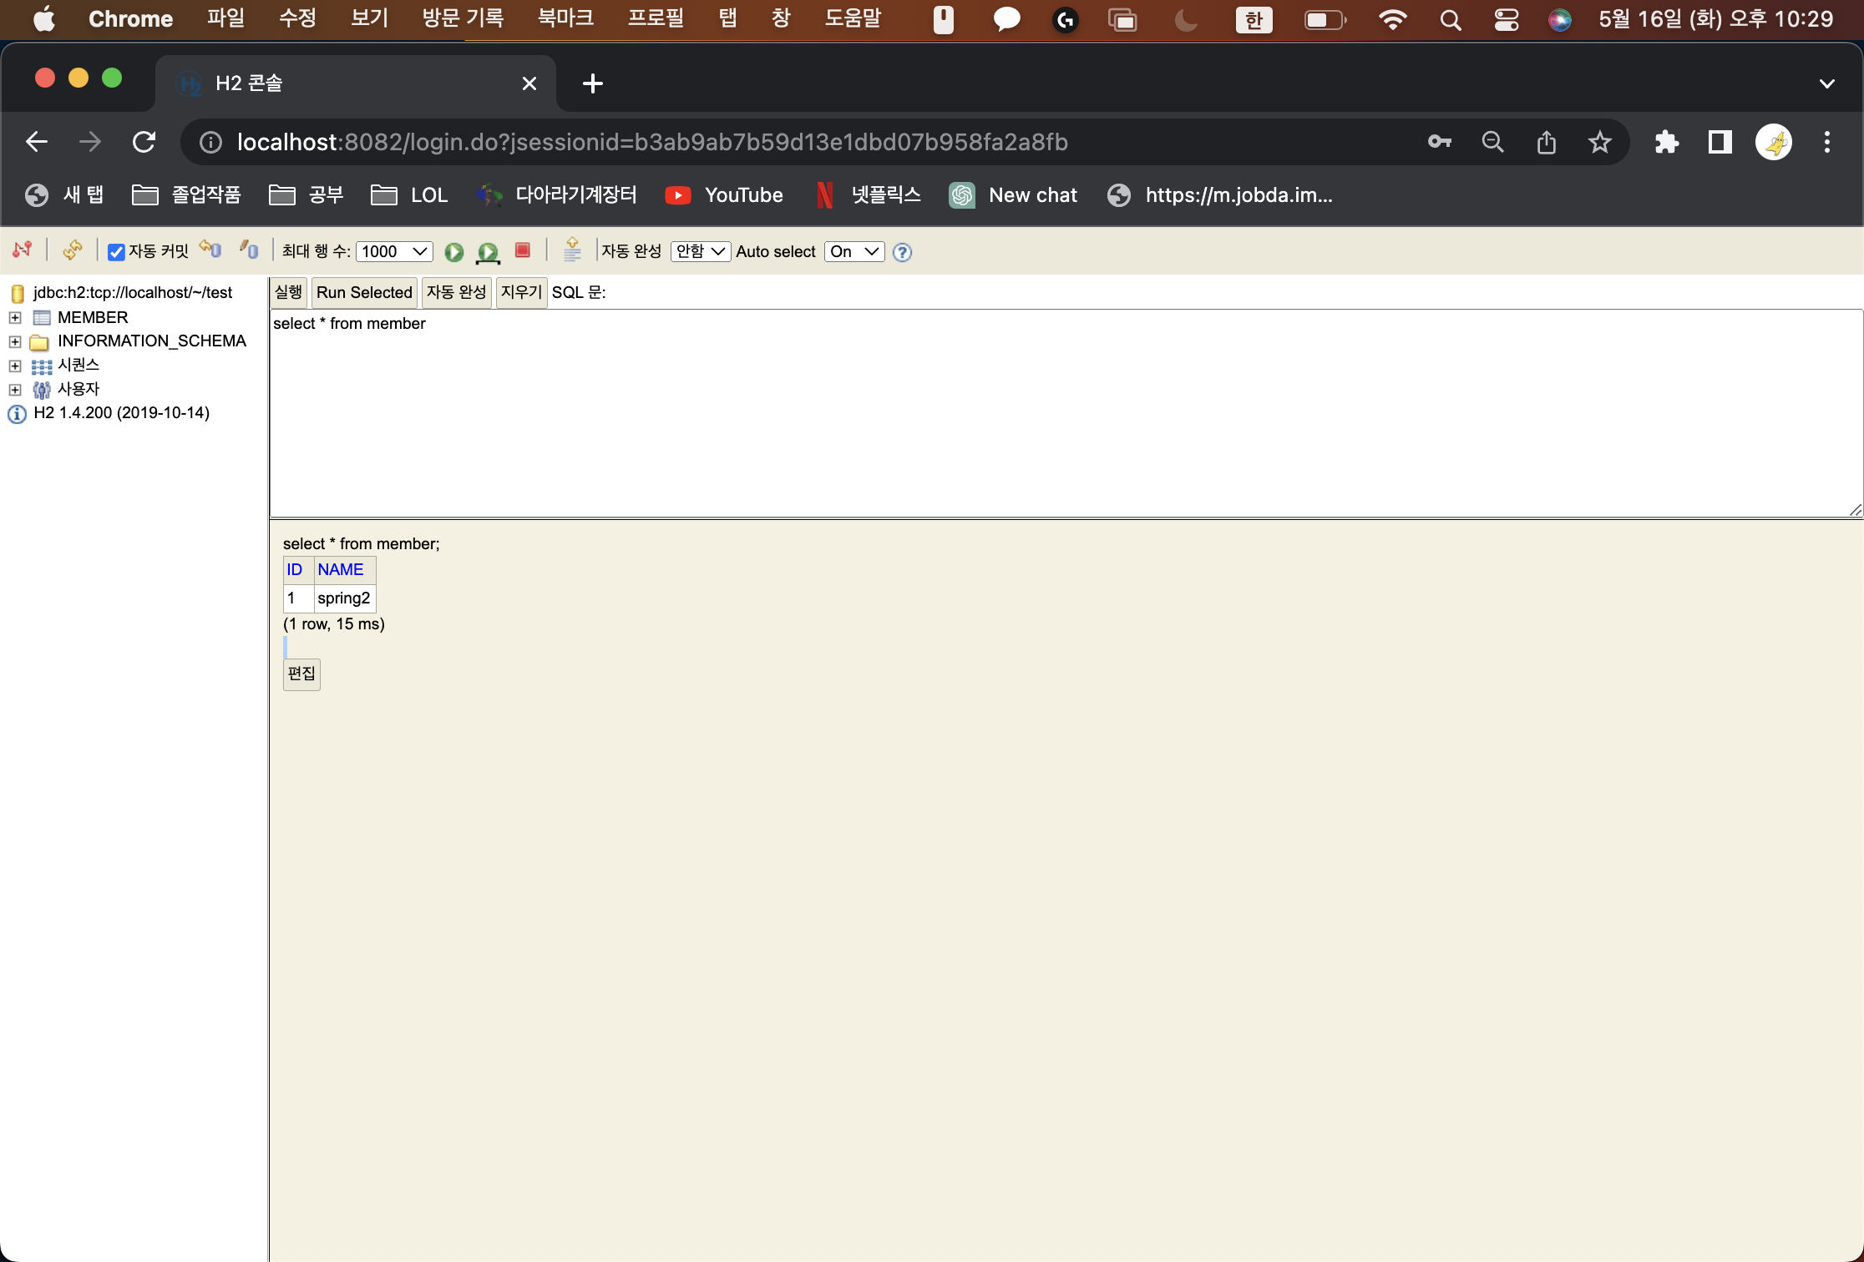The image size is (1864, 1262).
Task: Open the 북마크 menu
Action: 566,18
